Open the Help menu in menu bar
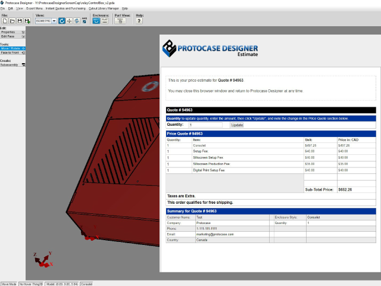Screen dimensions: 381x286 [x=125, y=8]
